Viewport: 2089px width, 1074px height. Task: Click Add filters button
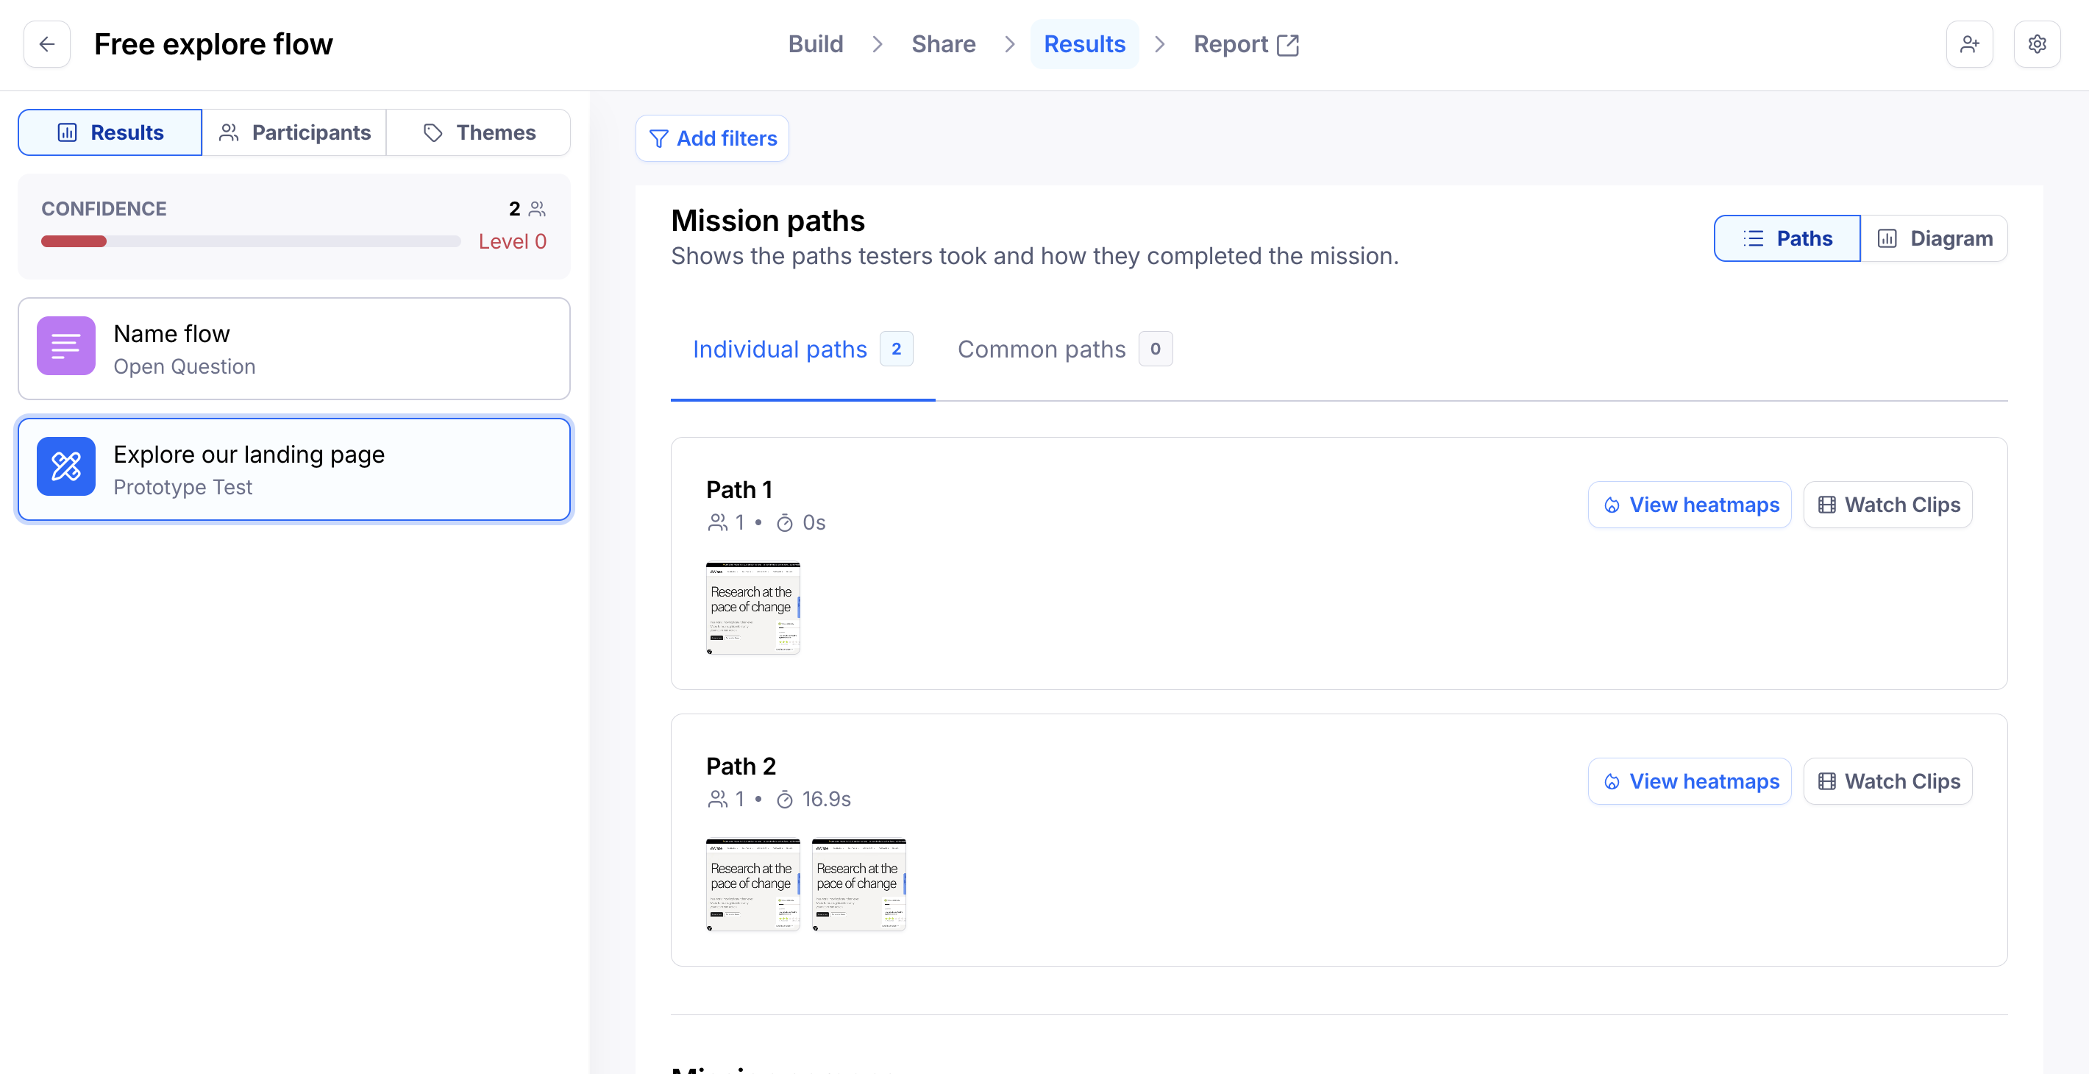click(712, 139)
